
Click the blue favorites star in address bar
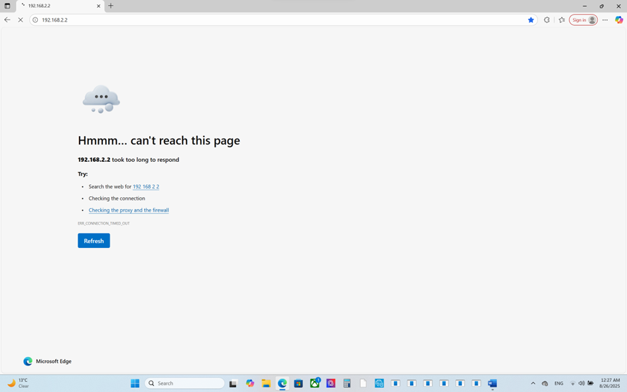(x=531, y=20)
